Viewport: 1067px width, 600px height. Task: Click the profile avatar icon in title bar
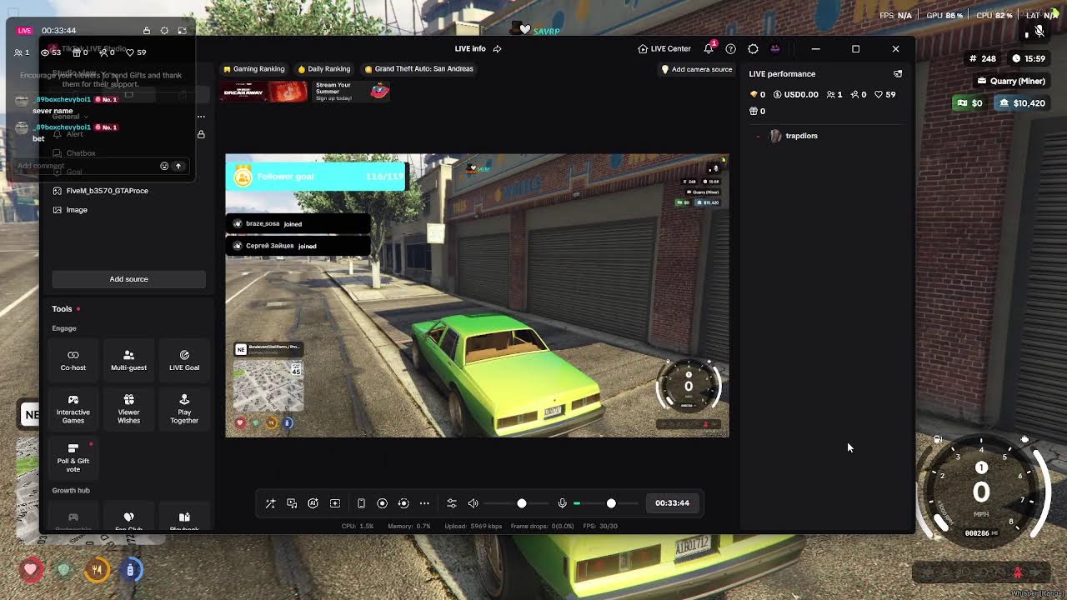point(774,48)
